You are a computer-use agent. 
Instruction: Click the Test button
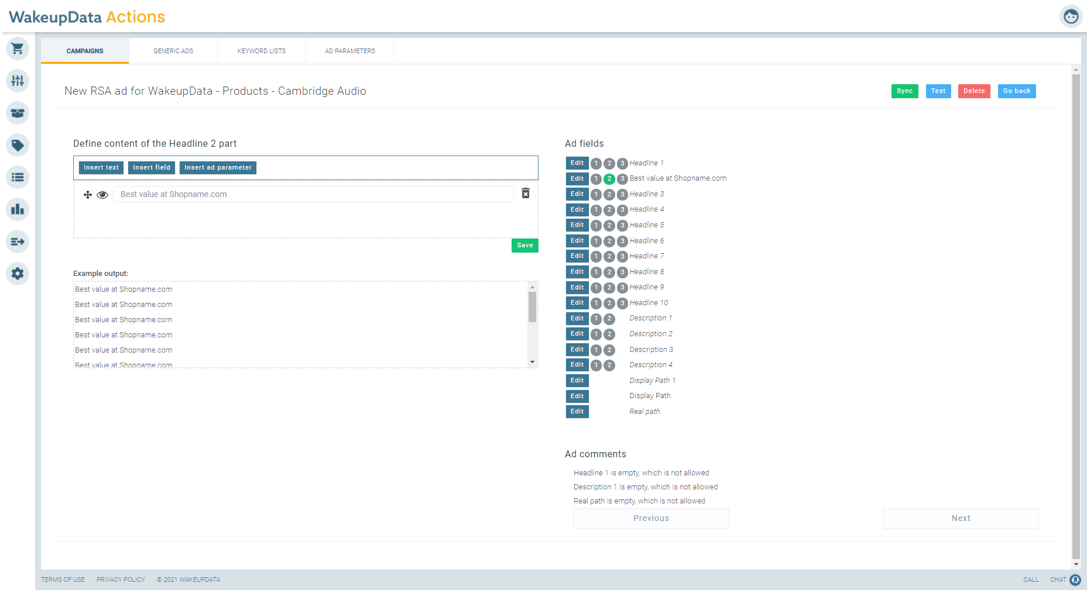(x=938, y=91)
